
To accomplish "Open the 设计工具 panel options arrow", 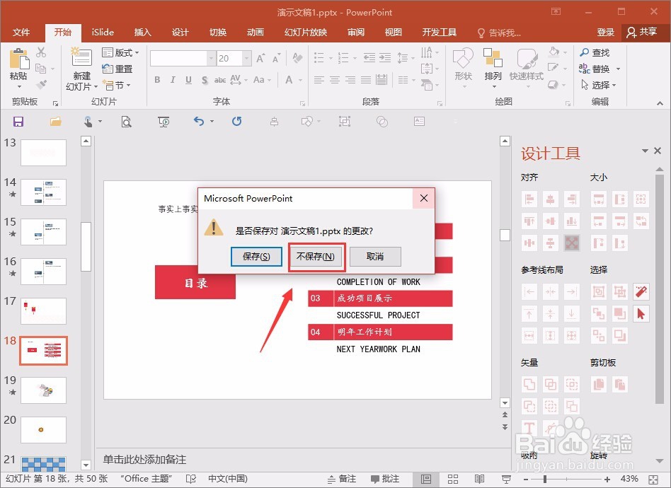I will (645, 151).
